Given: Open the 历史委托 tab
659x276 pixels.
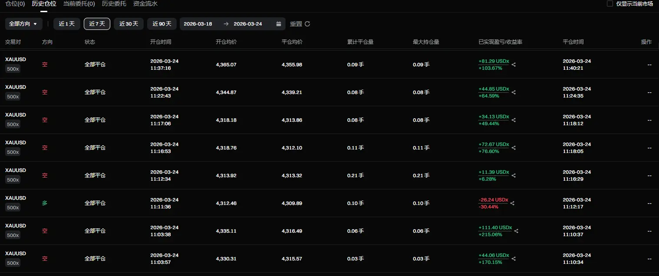Looking at the screenshot, I should 114,3.
